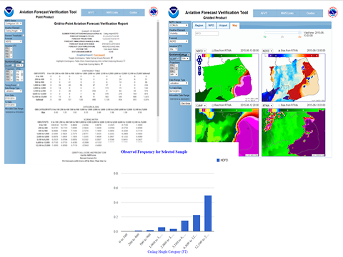Viewport: 343px width, 257px height.
Task: Click the Get Grids button
Action: (x=186, y=104)
